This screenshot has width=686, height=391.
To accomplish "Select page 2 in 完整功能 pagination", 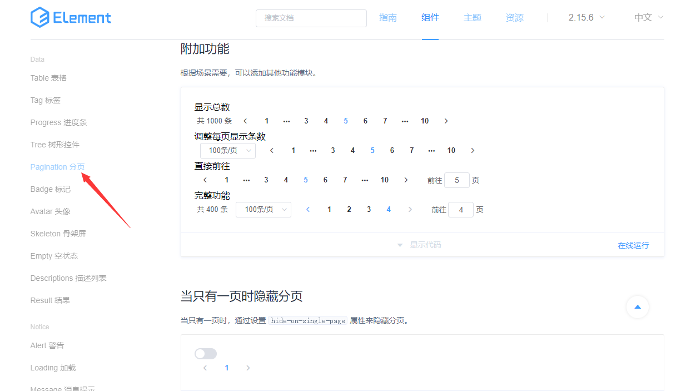I will (x=349, y=209).
